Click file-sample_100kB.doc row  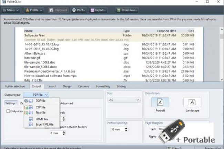[x=109, y=62]
